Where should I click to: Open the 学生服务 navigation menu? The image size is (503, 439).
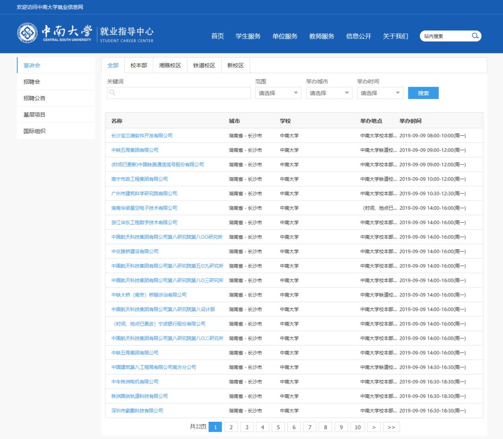(248, 36)
